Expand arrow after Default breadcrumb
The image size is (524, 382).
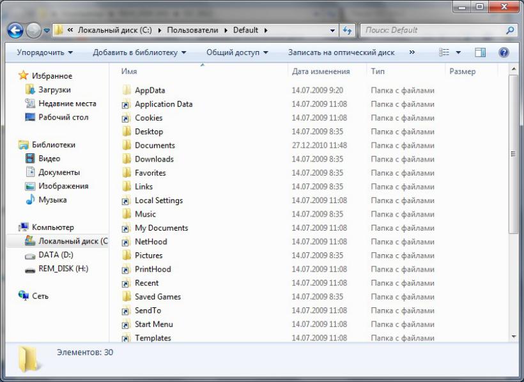point(266,31)
